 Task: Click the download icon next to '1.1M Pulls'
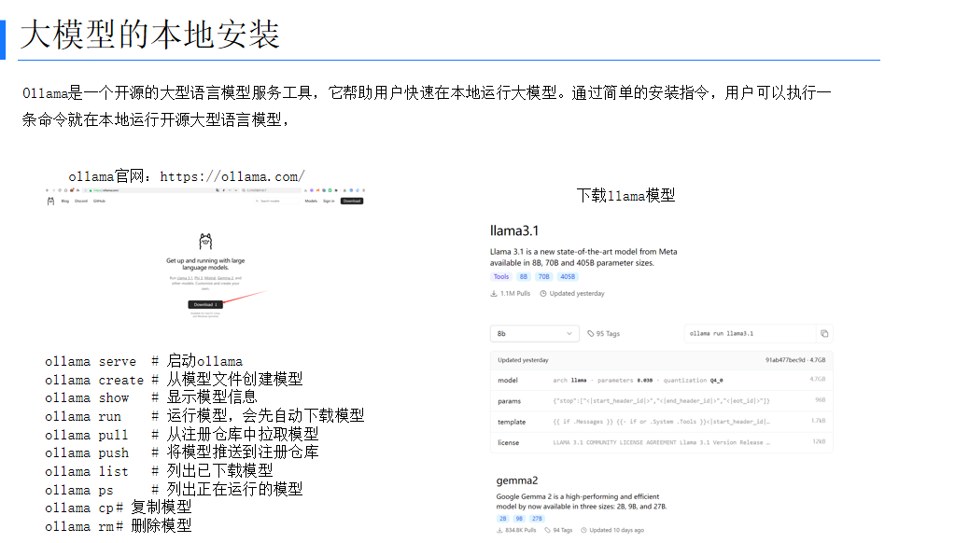[494, 293]
